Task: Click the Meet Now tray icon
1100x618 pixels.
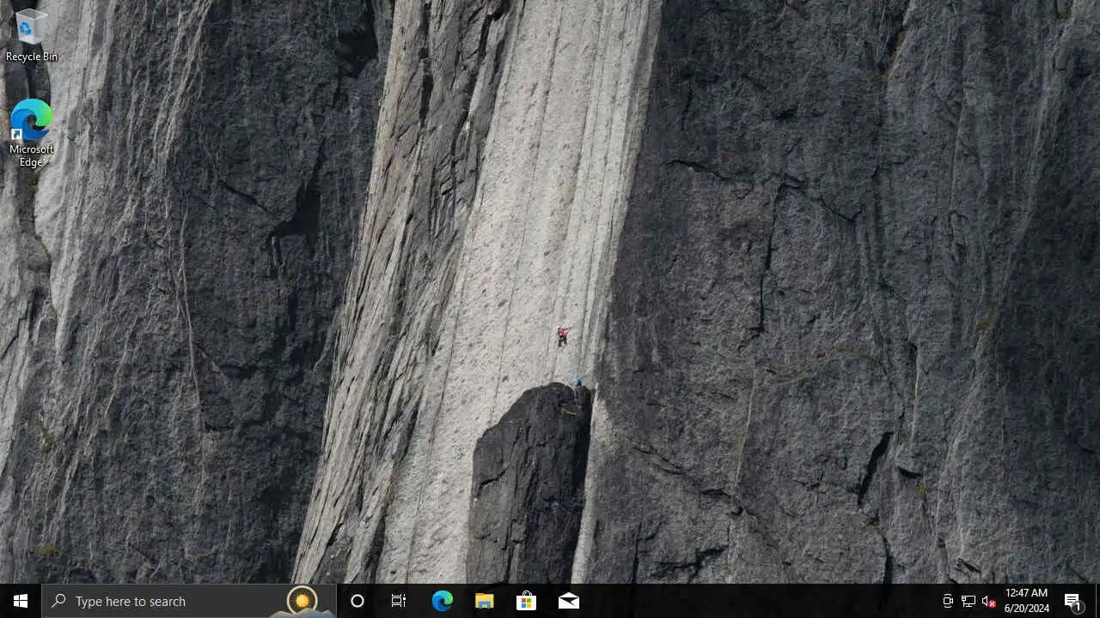Action: 947,602
